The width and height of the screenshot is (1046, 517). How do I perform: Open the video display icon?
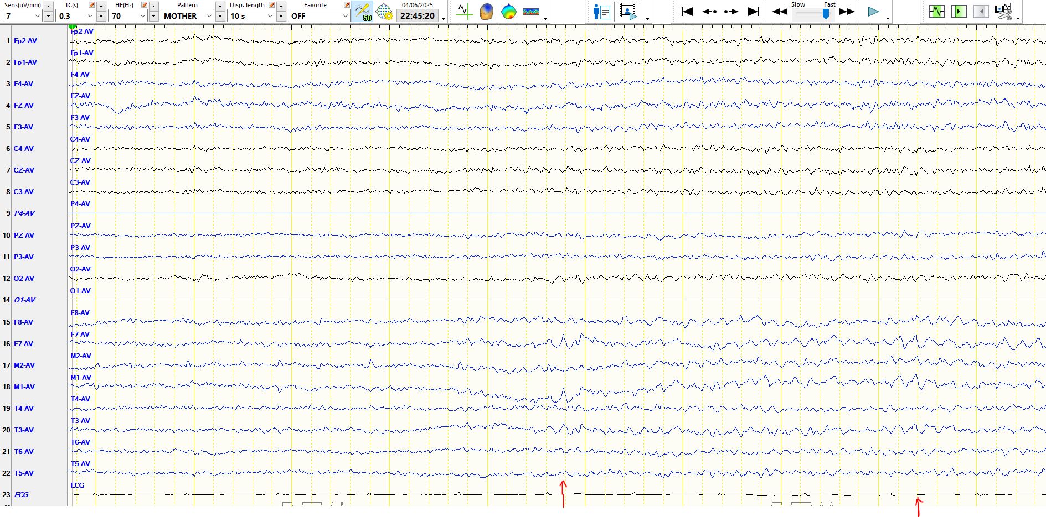pos(627,12)
